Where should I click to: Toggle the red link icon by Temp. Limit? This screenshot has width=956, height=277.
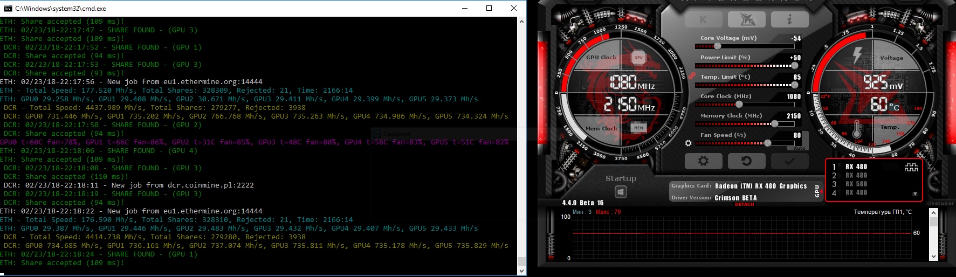692,76
